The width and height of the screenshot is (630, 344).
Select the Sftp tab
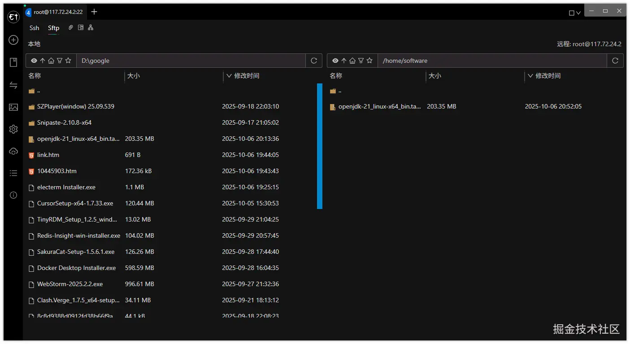54,28
